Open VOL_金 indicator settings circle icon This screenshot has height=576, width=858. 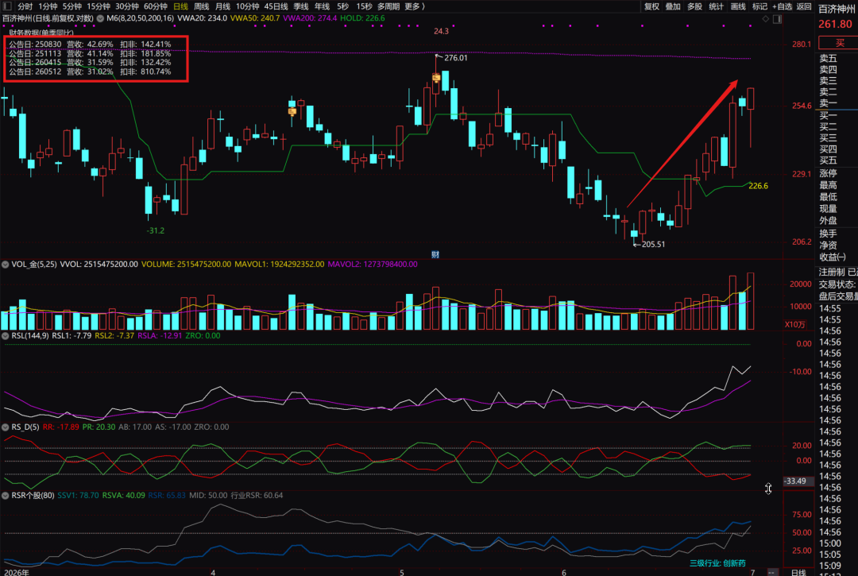pos(5,265)
